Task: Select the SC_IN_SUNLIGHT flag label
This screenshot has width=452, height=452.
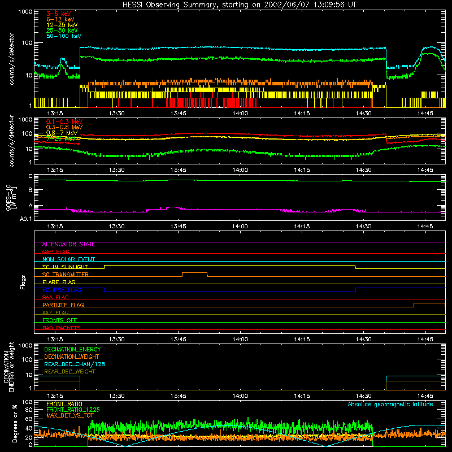Action: [65, 267]
